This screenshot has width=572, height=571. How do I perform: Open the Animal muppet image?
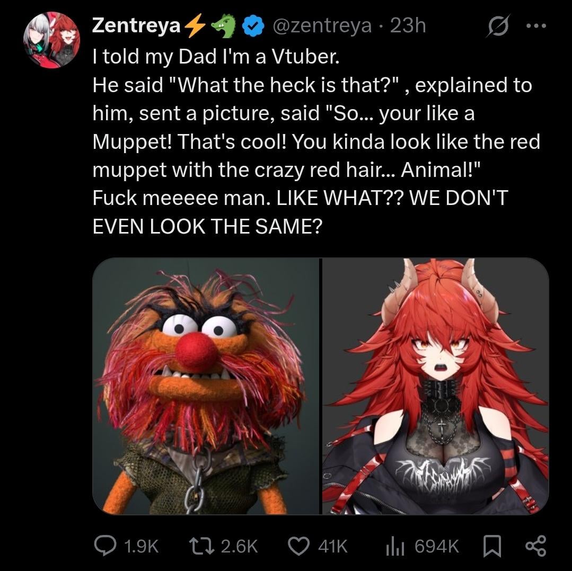207,386
